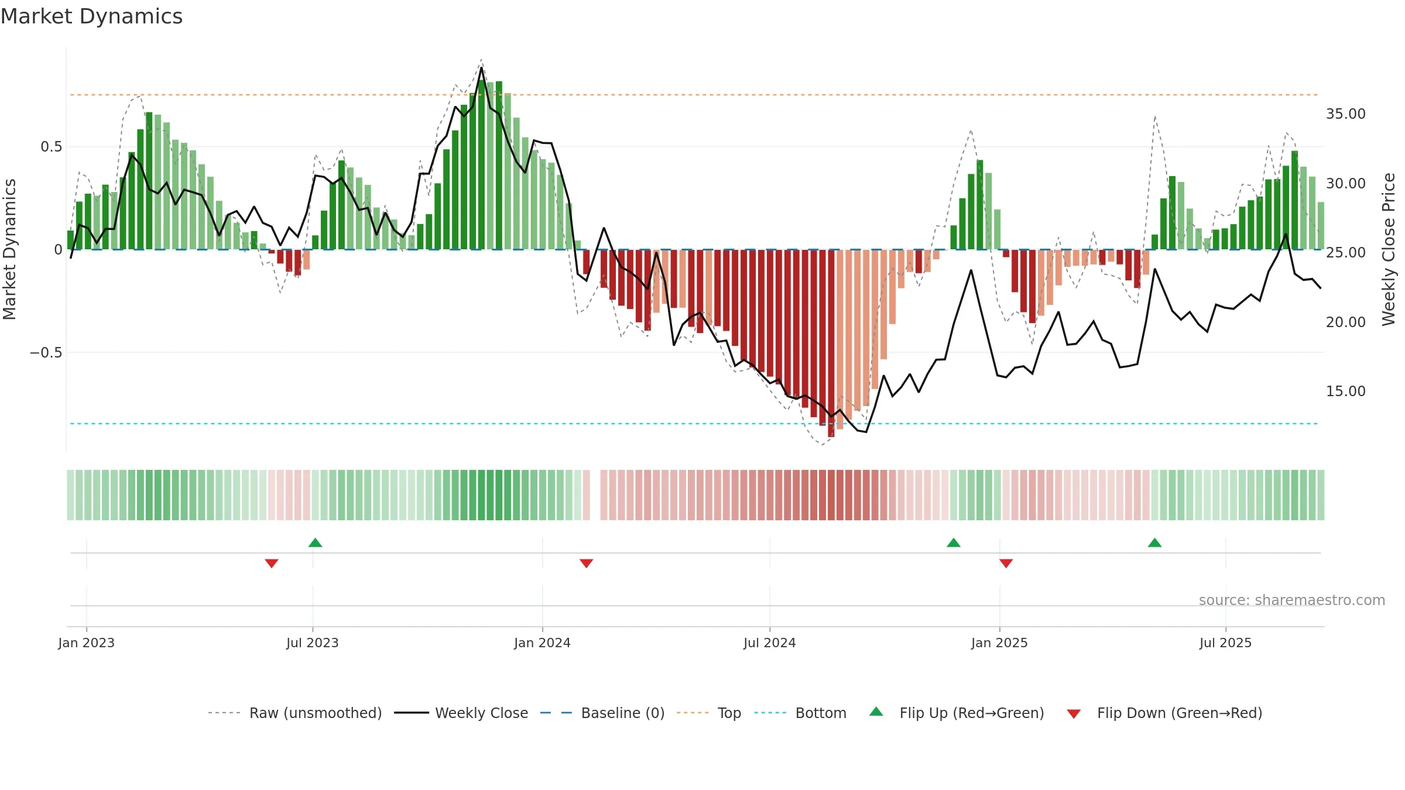
Task: Click the Jul 2023 x-axis label
Action: 313,643
